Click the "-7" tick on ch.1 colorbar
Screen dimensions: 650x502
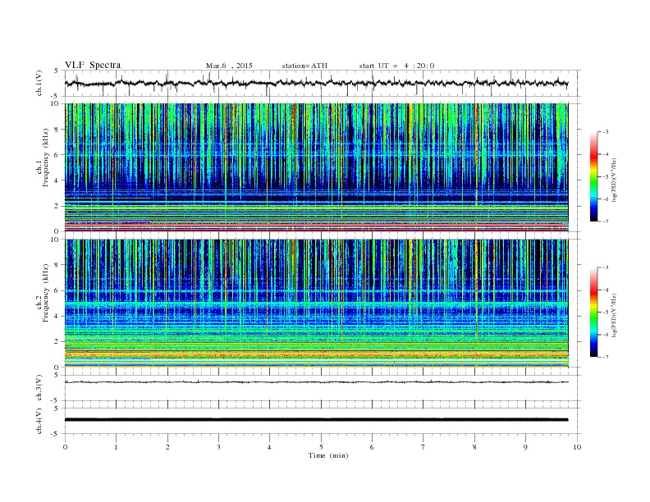point(606,221)
